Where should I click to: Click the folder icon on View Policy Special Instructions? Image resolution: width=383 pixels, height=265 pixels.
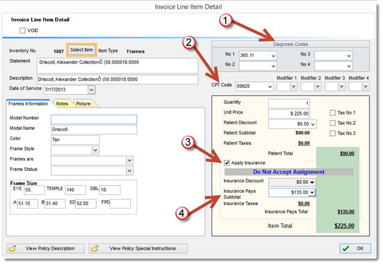95,248
